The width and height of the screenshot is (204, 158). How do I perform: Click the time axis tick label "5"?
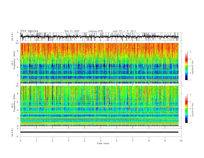pos(101,141)
